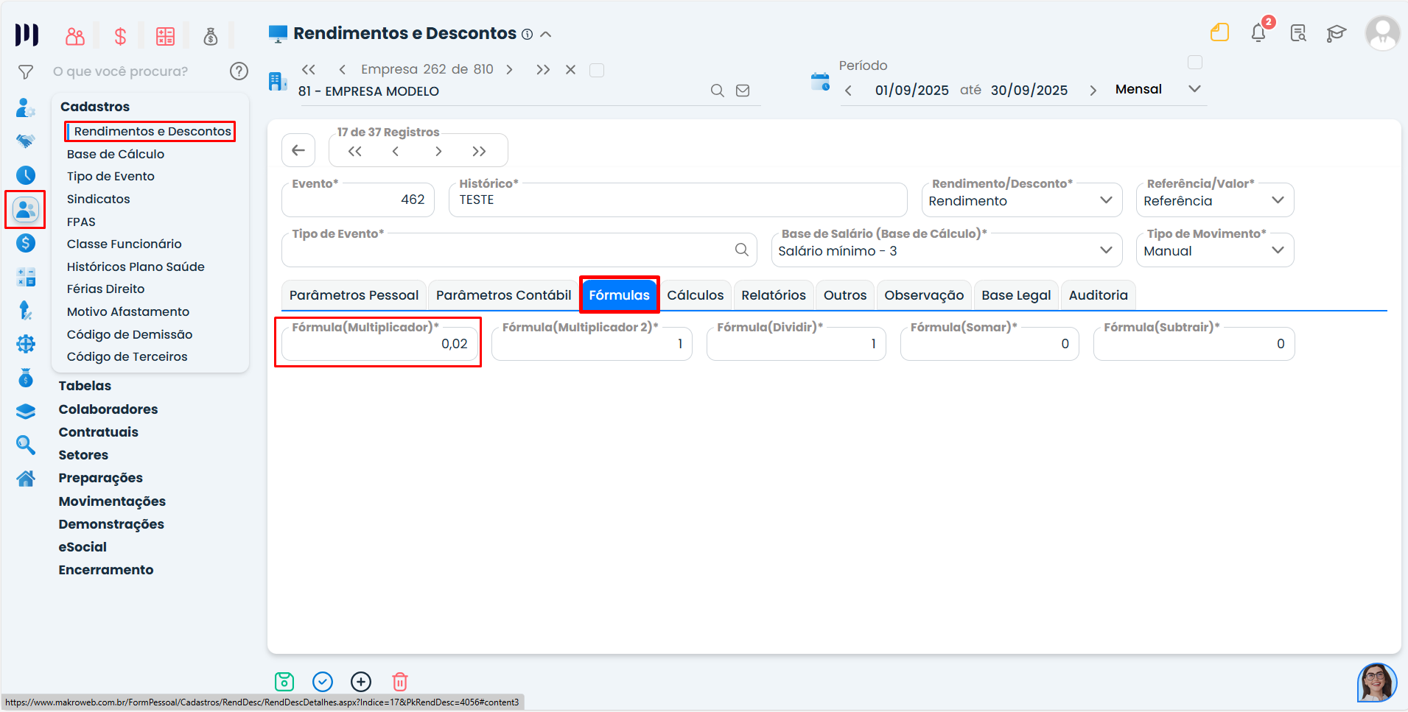The image size is (1408, 712).
Task: Collapse the Rendimentos e Descontos title chevron
Action: click(x=546, y=34)
